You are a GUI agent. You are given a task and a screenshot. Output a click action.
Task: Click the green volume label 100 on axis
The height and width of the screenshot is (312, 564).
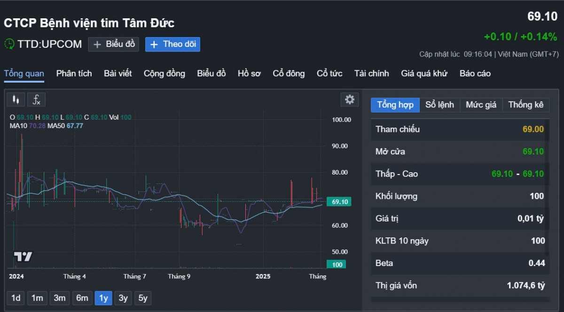coord(337,265)
